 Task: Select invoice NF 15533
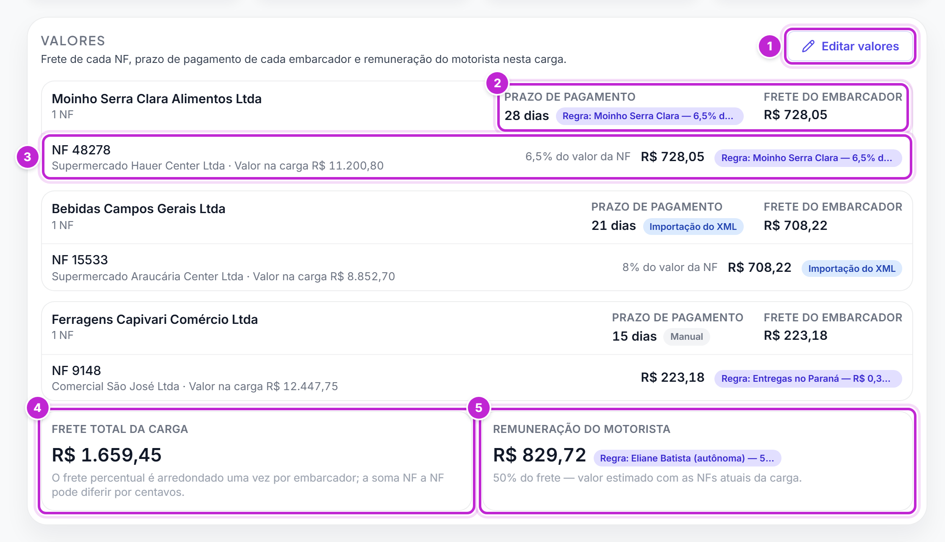[x=80, y=260]
